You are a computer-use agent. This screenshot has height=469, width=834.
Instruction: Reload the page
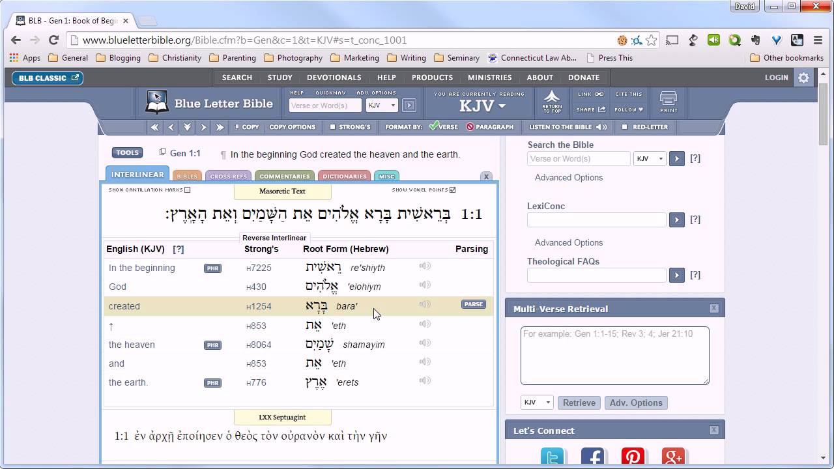point(54,40)
